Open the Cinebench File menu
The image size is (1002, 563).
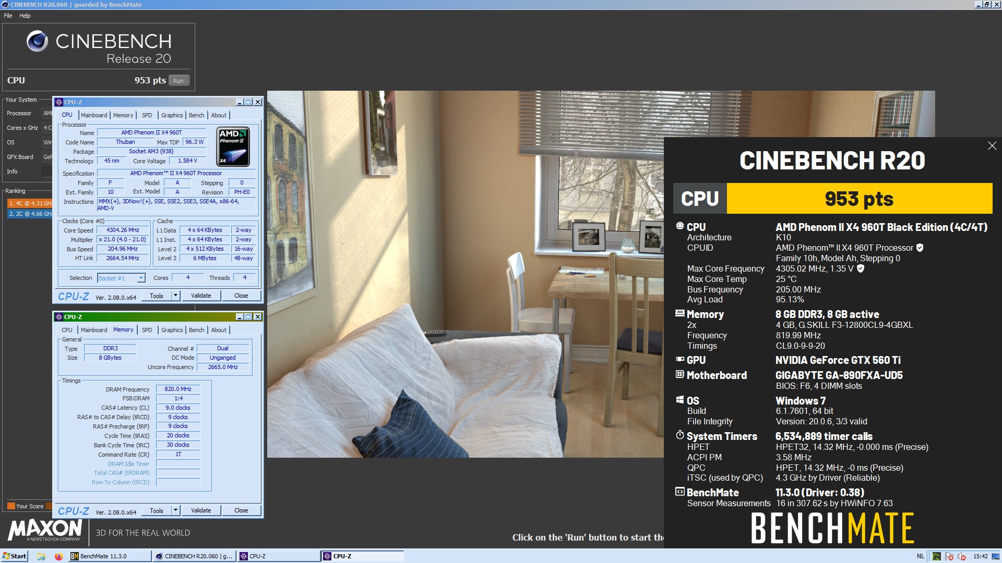click(x=8, y=16)
